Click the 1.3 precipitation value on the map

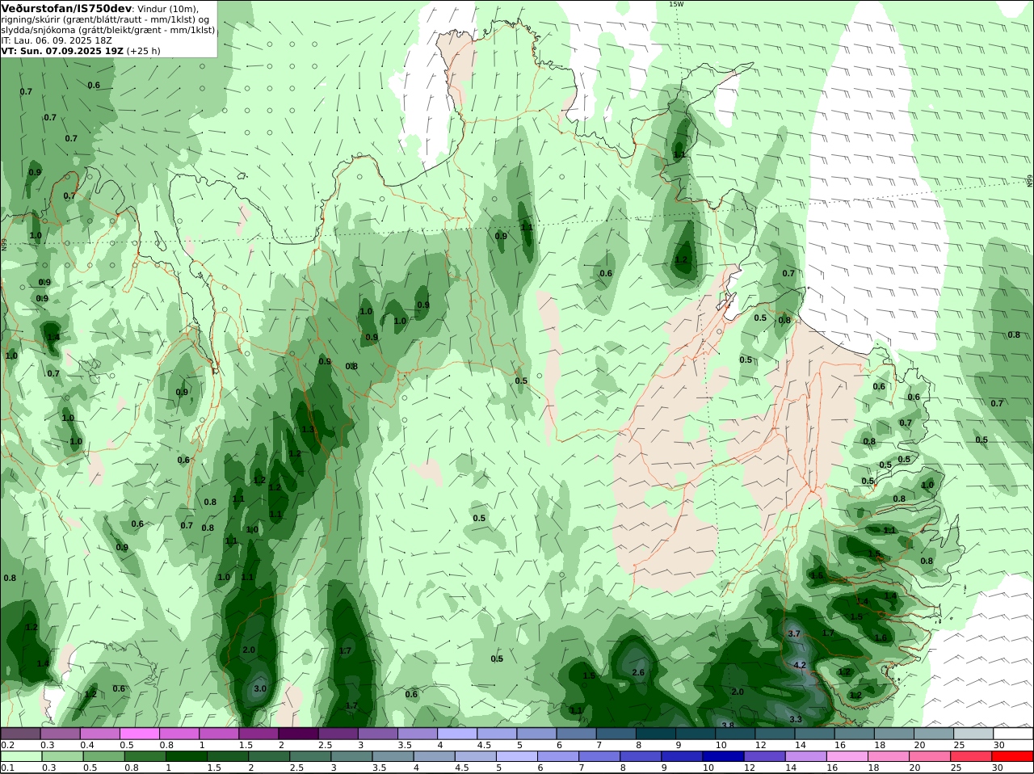tap(308, 429)
